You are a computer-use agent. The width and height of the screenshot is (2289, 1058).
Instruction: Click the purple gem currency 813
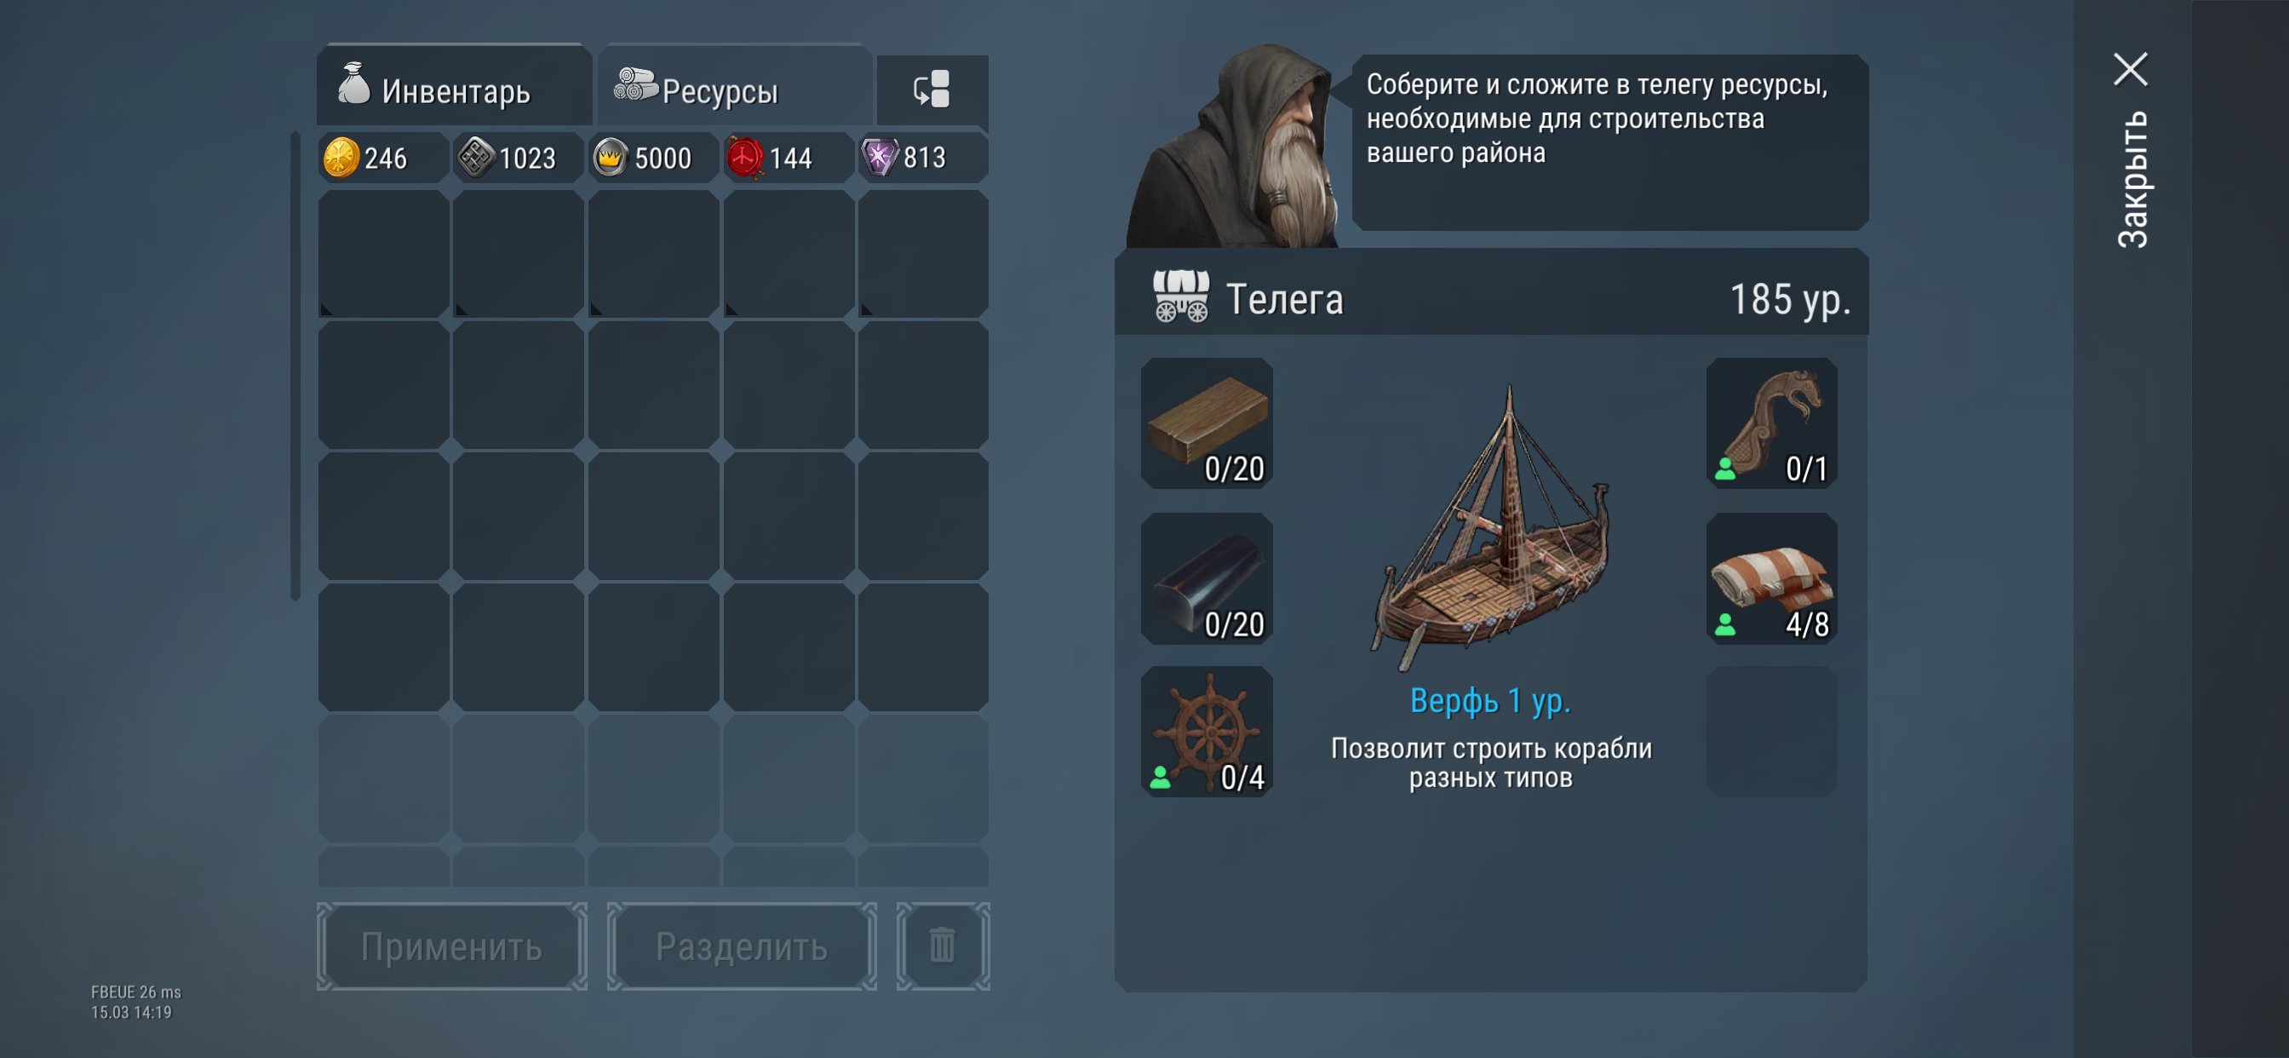[923, 158]
